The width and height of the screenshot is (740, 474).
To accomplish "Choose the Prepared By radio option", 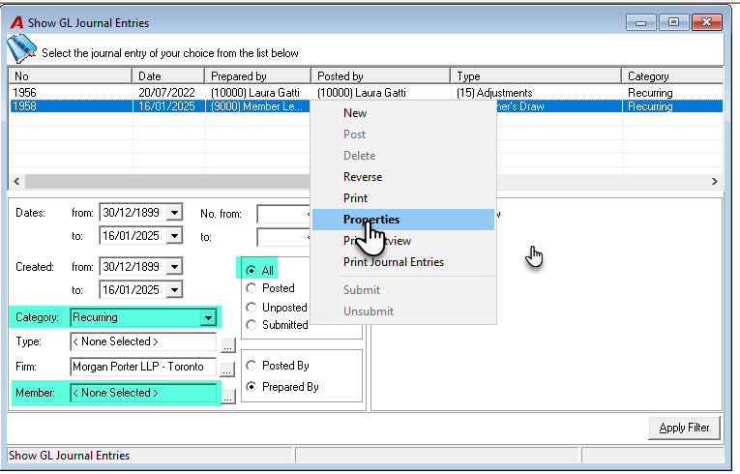I will pyautogui.click(x=252, y=387).
